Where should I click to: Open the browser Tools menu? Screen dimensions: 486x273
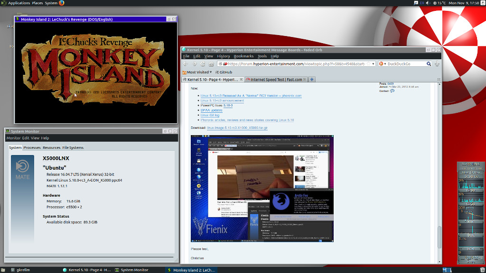pos(262,56)
